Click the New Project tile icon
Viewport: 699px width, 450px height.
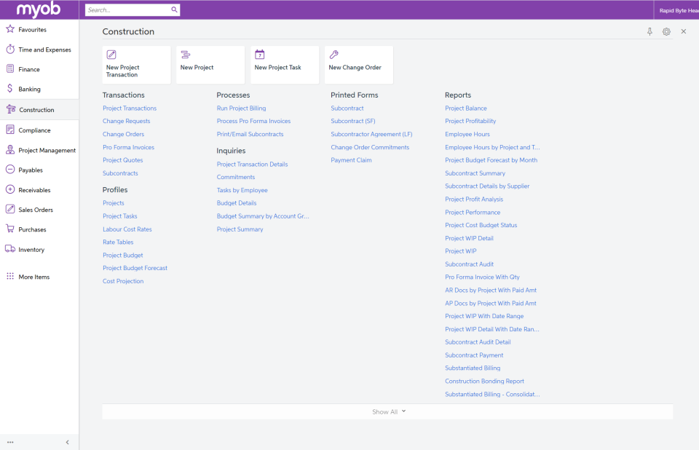186,55
